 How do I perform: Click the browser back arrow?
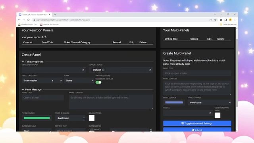[19, 20]
